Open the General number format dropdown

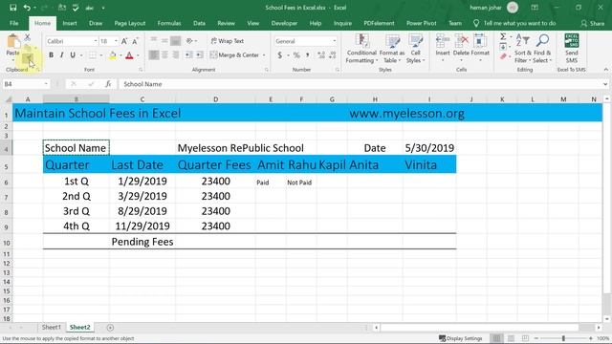pyautogui.click(x=334, y=41)
